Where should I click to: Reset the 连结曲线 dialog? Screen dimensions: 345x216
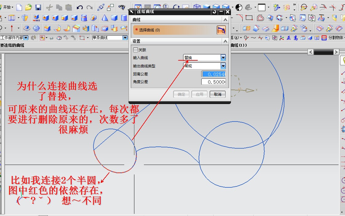[x=214, y=12]
